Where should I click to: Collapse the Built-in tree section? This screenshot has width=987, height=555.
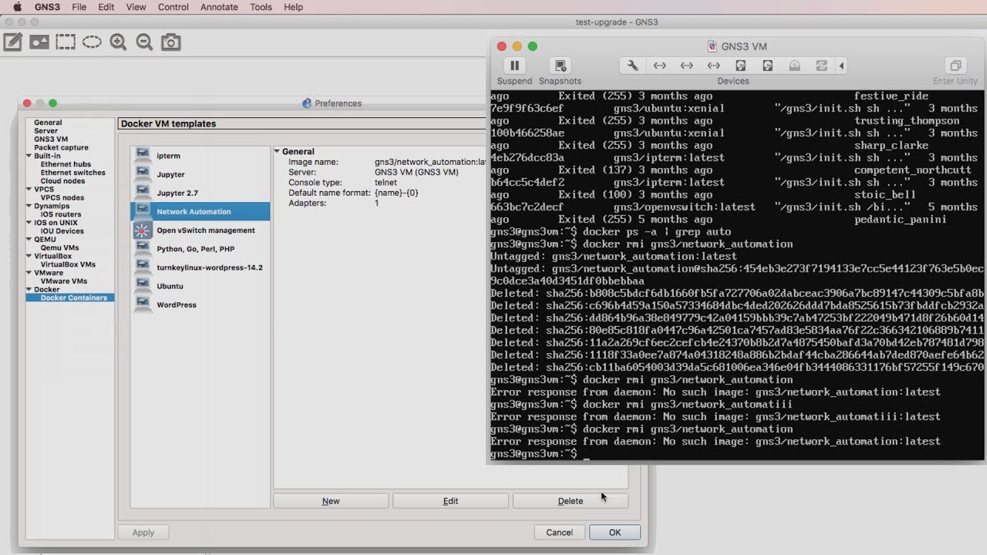[x=29, y=156]
